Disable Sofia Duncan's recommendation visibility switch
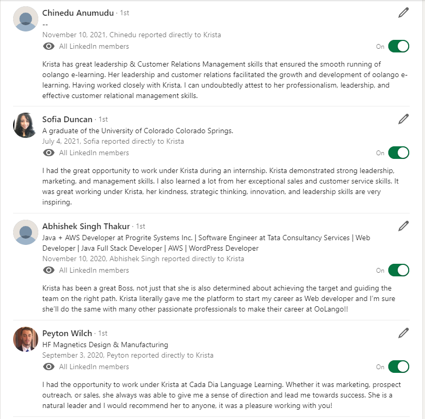 coord(398,153)
